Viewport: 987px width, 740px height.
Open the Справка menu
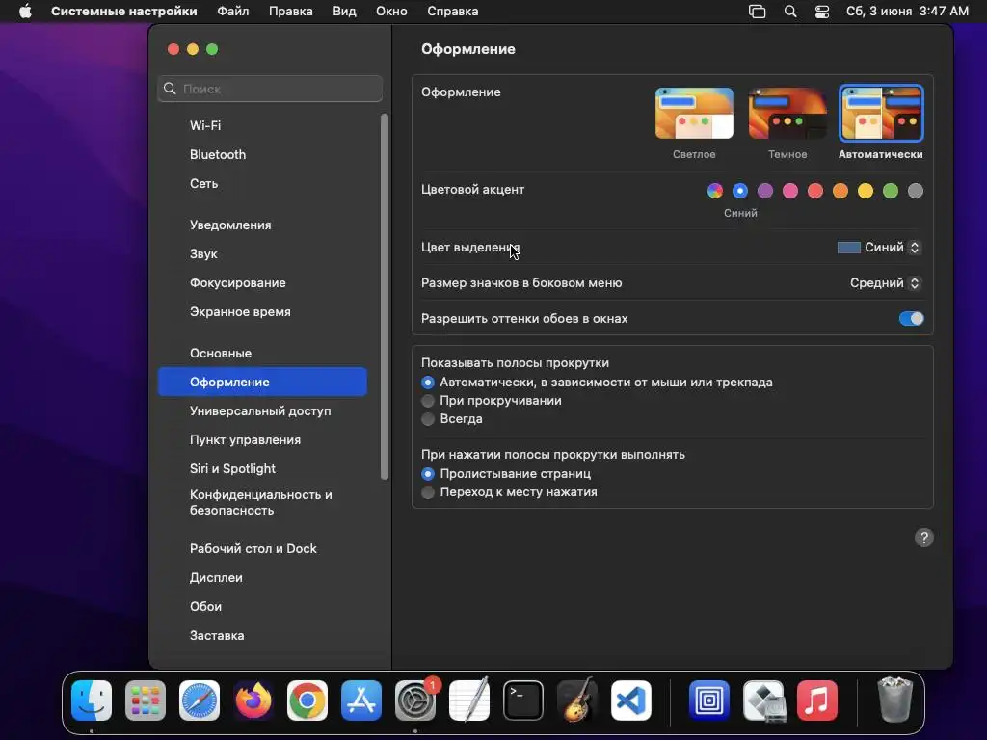(453, 12)
